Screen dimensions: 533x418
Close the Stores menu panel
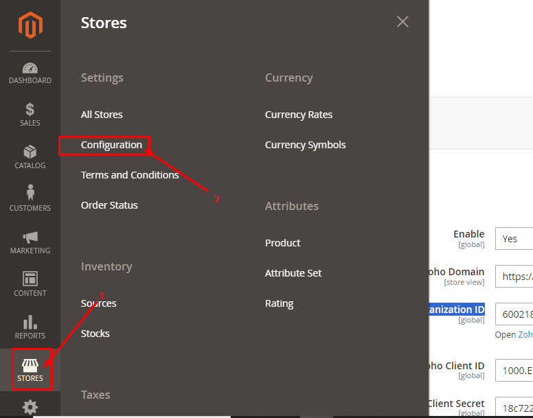[402, 22]
